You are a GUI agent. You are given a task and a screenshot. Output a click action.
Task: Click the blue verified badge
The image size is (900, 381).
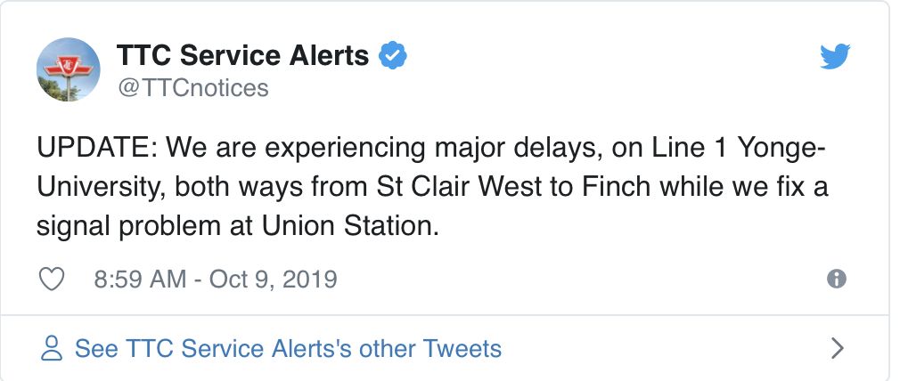pos(393,56)
